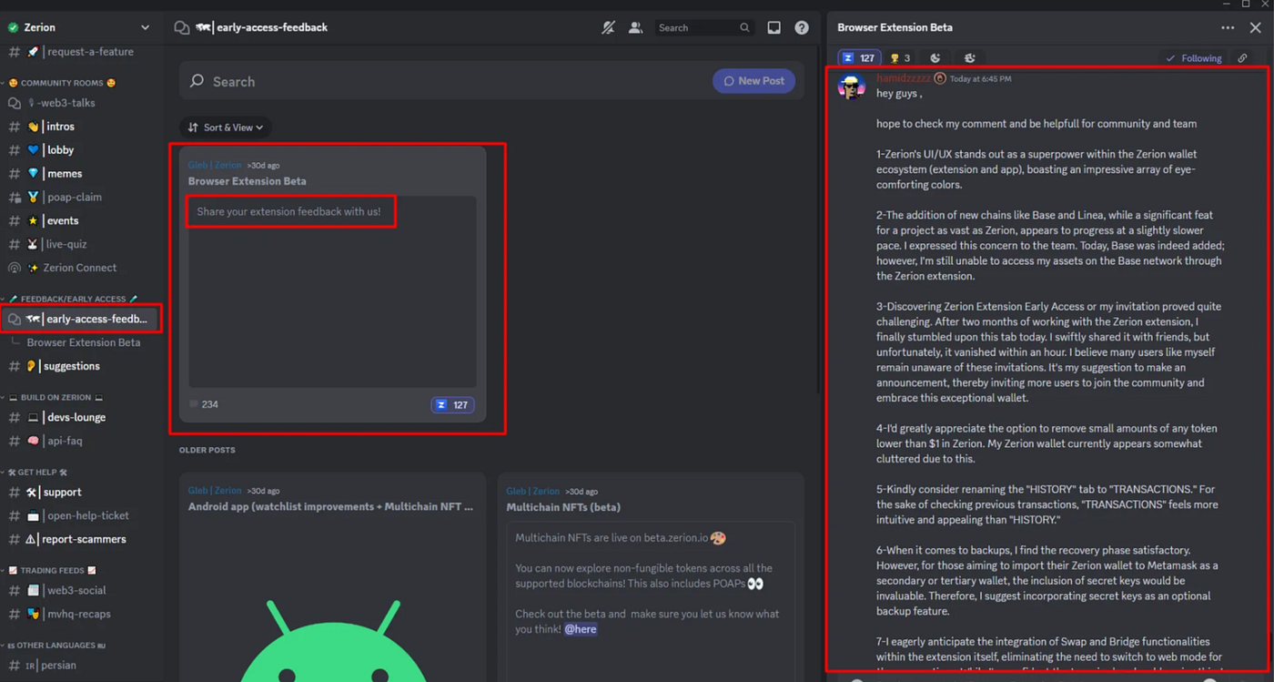This screenshot has height=682, width=1274.
Task: Click Gleb | Zerion author on Browser Extension Beta card
Action: pyautogui.click(x=215, y=166)
